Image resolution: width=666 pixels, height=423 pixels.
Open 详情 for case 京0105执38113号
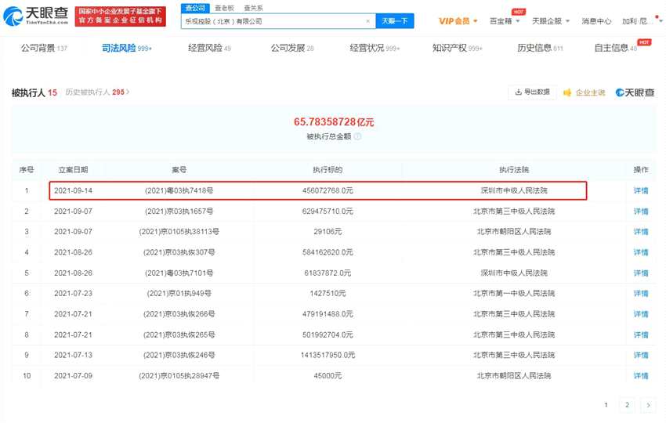coord(640,231)
